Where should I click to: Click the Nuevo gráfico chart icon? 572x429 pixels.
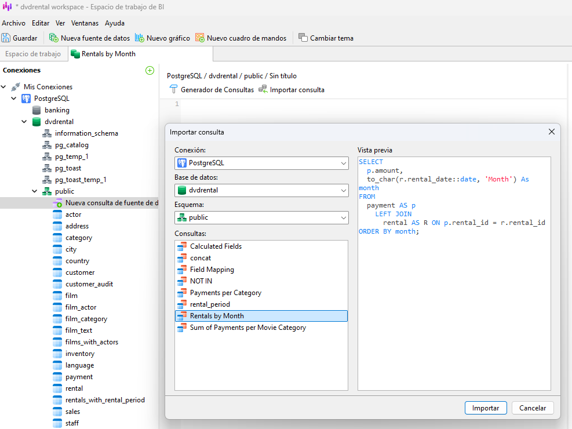click(139, 38)
